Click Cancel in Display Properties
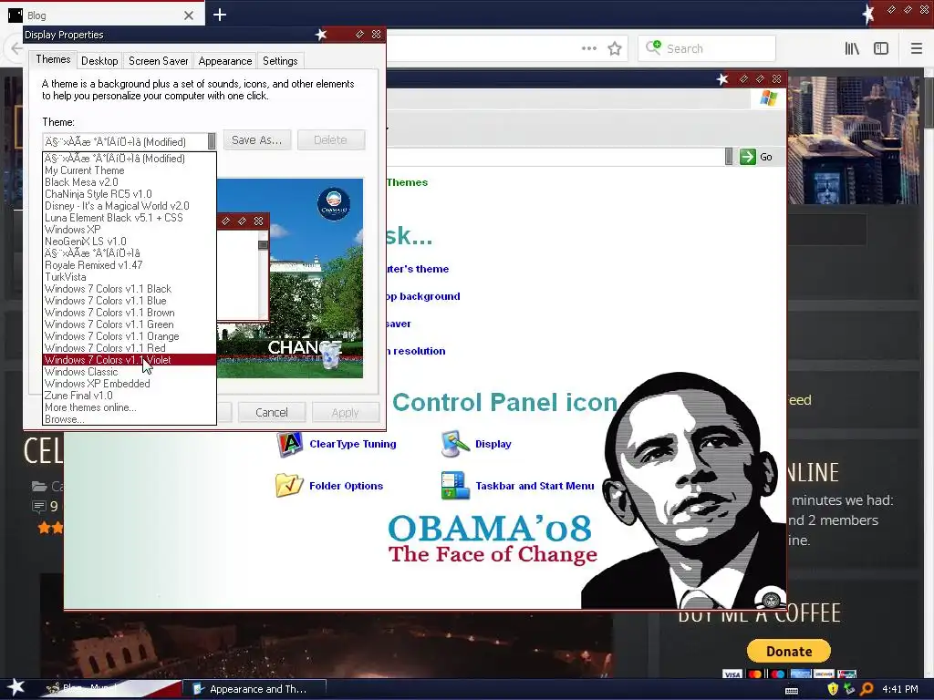Screen dimensions: 934x700 272,413
